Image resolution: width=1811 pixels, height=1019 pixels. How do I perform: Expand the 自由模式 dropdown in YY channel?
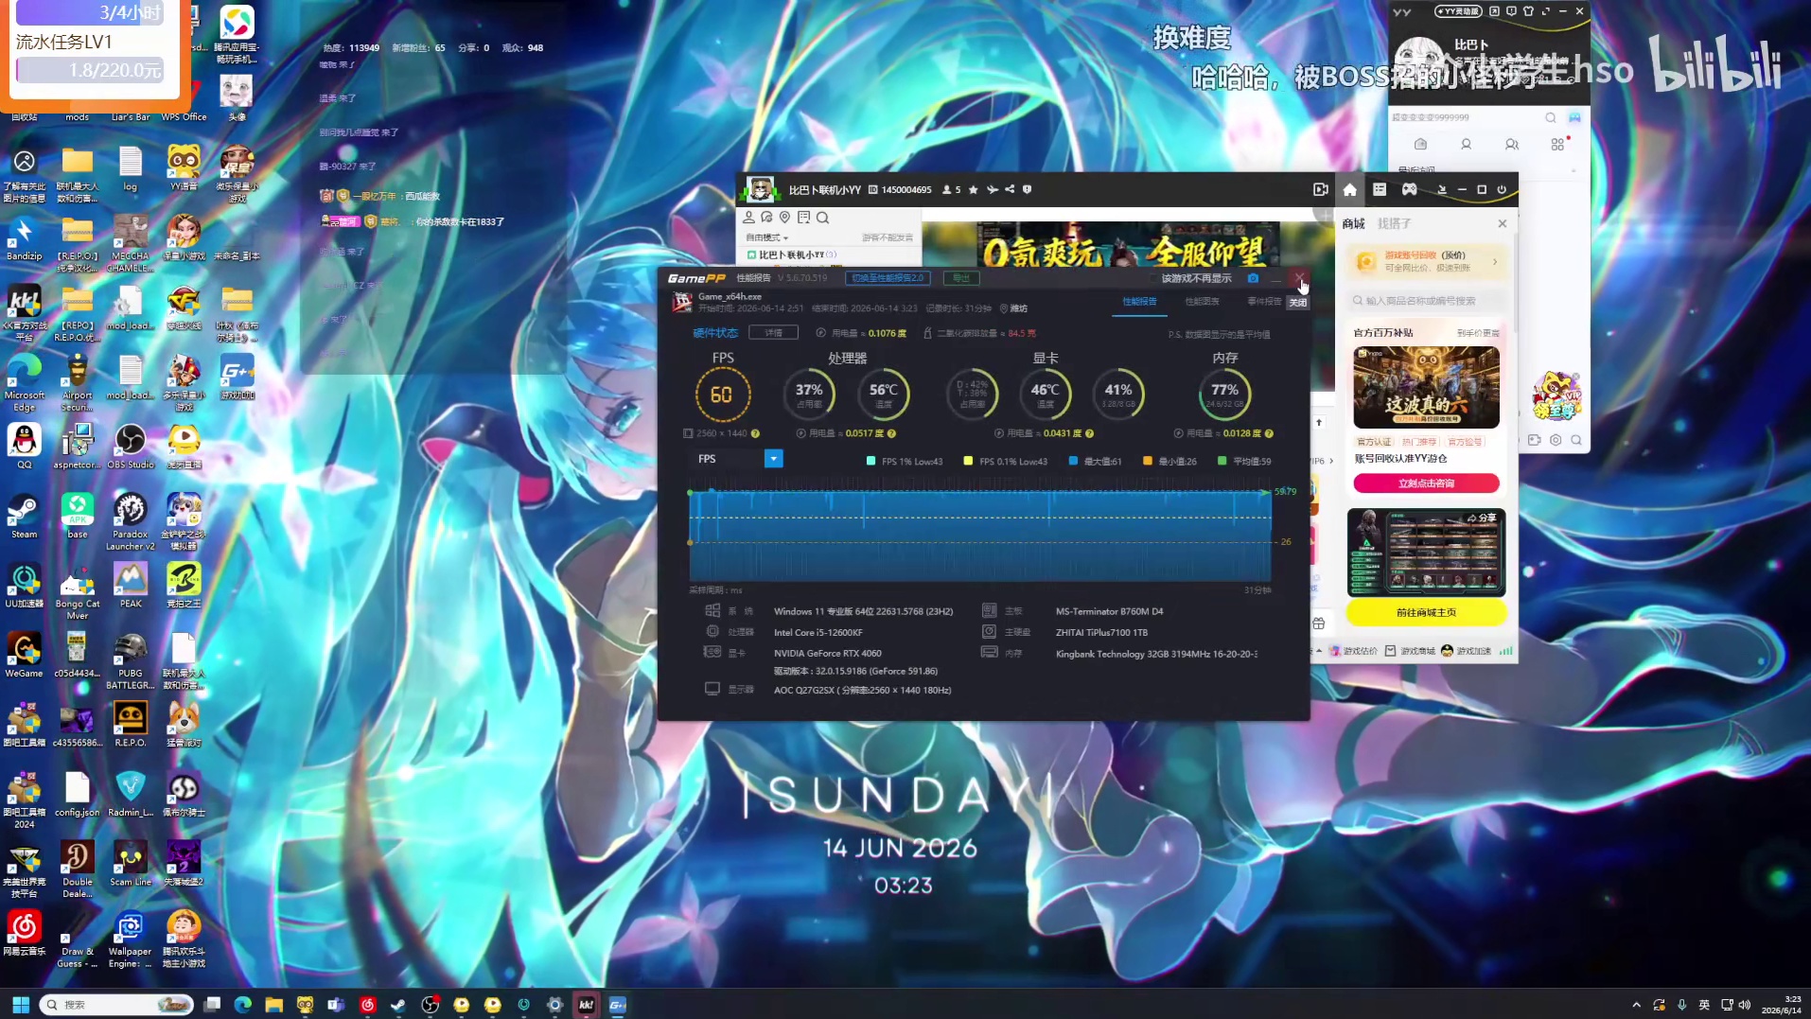767,237
